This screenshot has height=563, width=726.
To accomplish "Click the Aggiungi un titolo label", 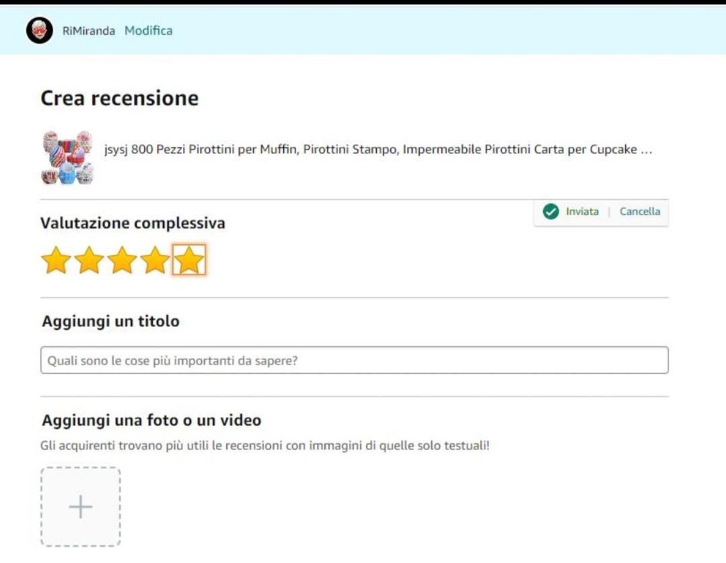I will click(111, 322).
